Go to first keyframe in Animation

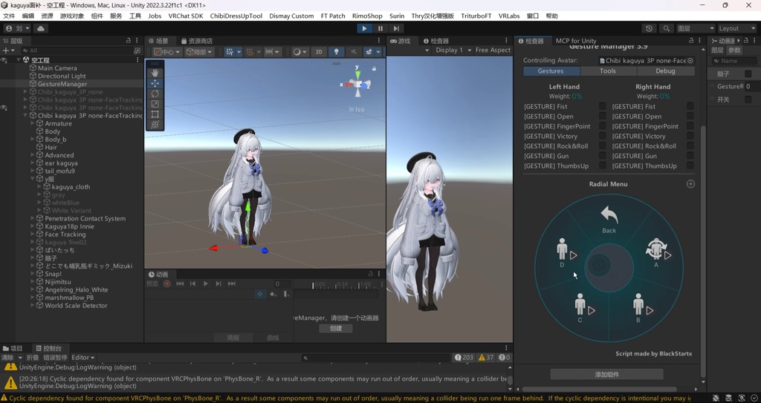coord(180,284)
